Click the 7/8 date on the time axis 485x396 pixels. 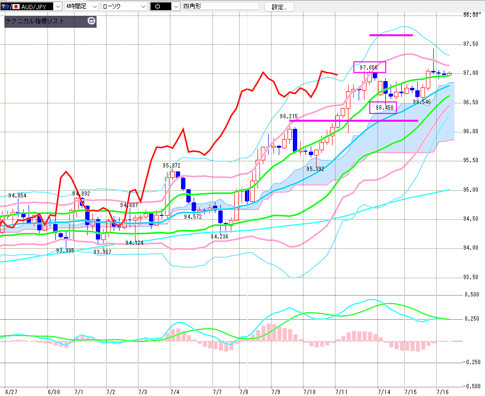click(x=244, y=392)
